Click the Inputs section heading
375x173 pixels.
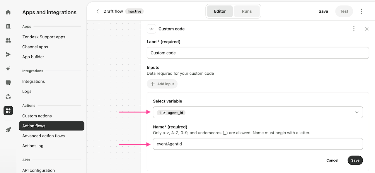(x=153, y=68)
